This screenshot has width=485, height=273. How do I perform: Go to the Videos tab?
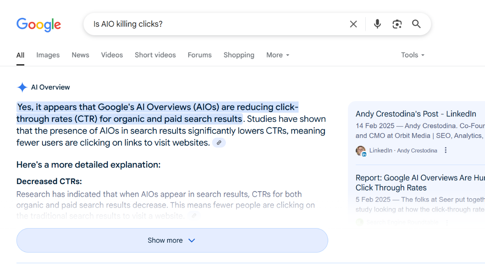click(112, 55)
